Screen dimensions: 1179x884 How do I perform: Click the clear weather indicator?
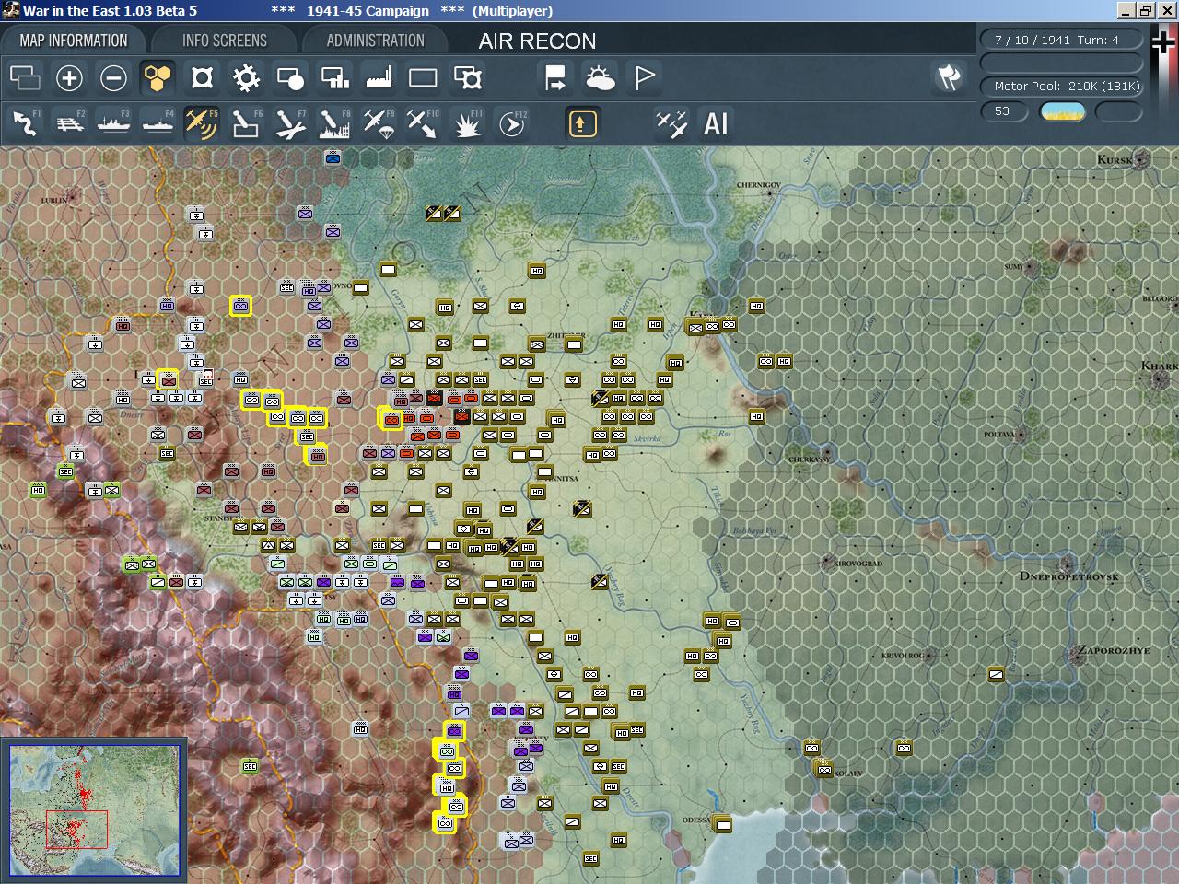(x=1062, y=111)
